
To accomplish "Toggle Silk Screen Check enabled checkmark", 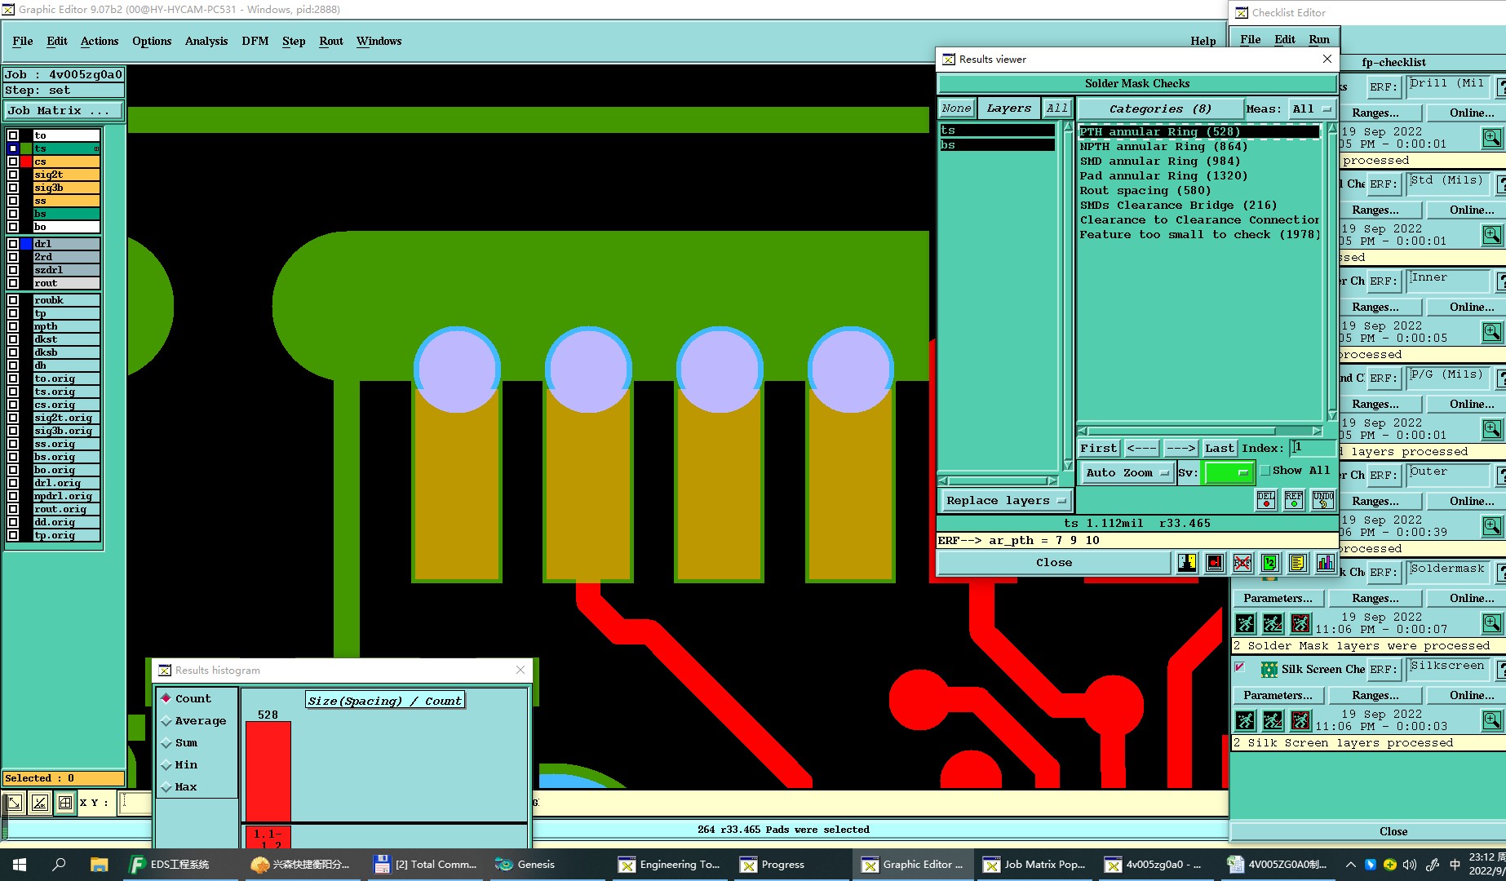I will pyautogui.click(x=1240, y=667).
